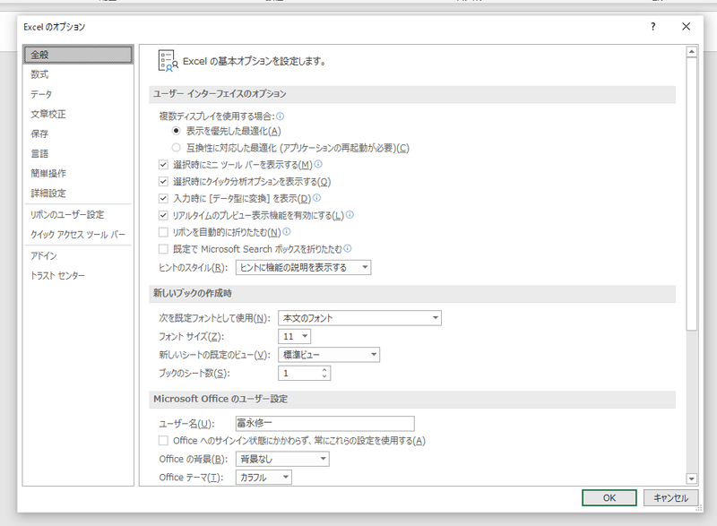Open 言語 category in sidebar
This screenshot has height=526, width=717.
coord(78,153)
